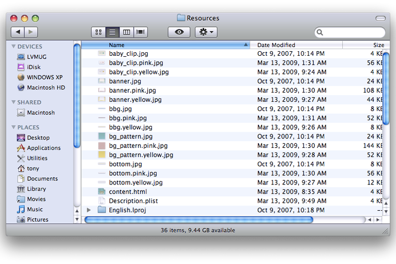Click the Quick Look eye button
The height and width of the screenshot is (264, 396).
click(179, 32)
